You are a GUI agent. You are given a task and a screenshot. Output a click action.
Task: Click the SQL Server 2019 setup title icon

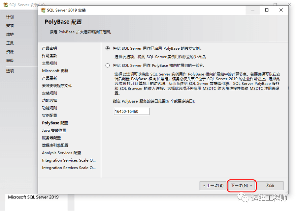point(43,10)
